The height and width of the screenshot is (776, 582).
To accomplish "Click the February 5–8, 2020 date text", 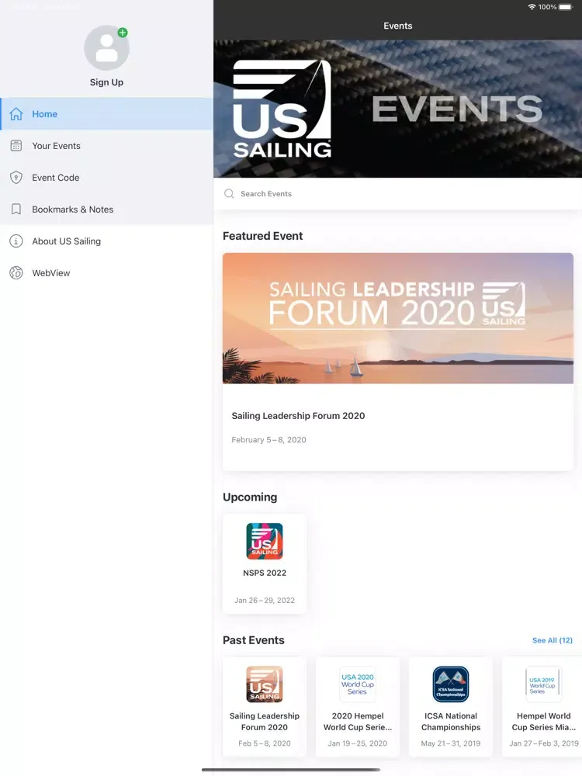I will pos(268,439).
